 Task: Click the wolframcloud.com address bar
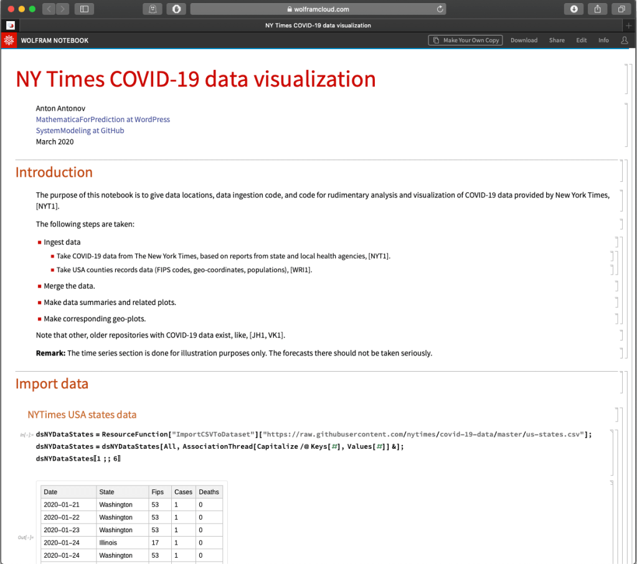tap(318, 9)
